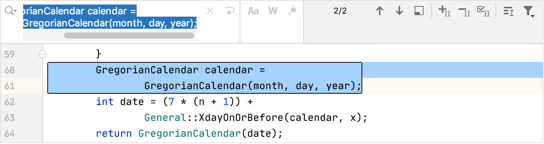The image size is (544, 144).
Task: Click line number 62 in gutter
Action: click(9, 102)
